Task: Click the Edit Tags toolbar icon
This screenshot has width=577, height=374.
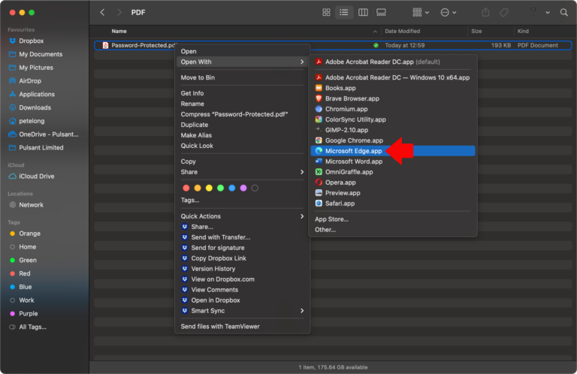Action: pos(504,13)
